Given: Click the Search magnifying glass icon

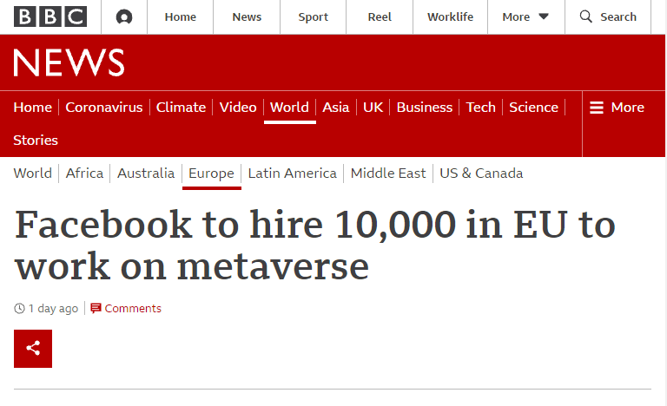Looking at the screenshot, I should (586, 16).
